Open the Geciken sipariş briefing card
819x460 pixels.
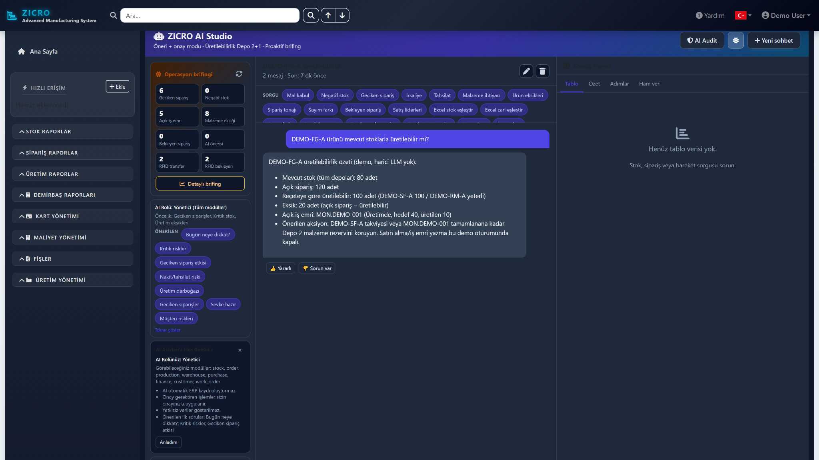pyautogui.click(x=177, y=94)
